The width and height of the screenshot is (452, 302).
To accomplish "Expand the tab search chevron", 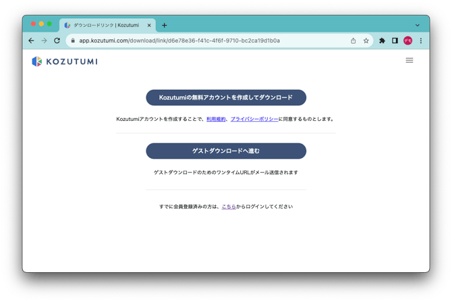I will [418, 26].
